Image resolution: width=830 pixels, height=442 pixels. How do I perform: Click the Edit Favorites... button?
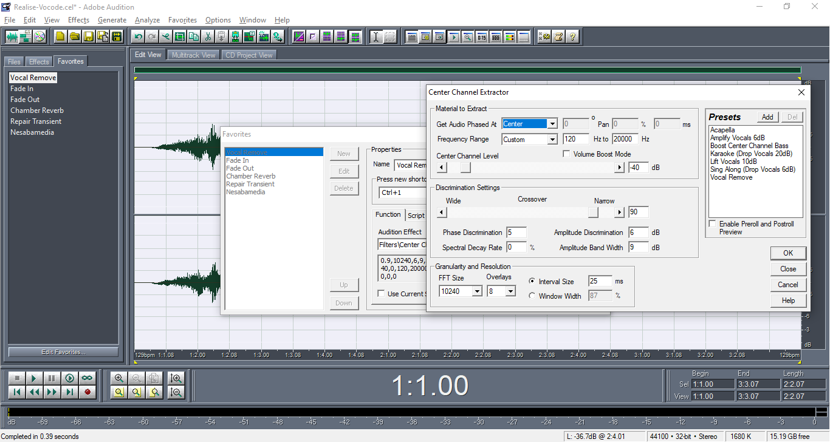pos(63,352)
